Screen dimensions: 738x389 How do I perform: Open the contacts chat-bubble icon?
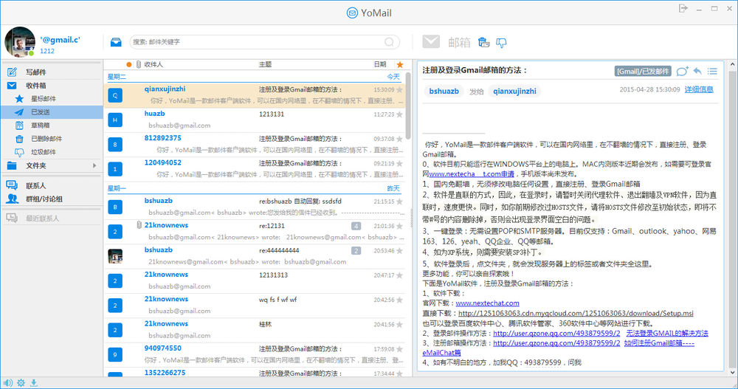(x=12, y=185)
